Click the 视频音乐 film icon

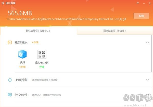(10, 42)
